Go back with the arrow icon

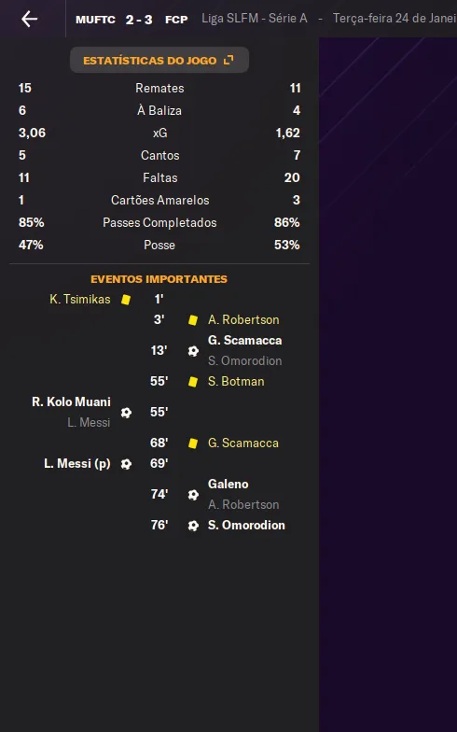(x=30, y=19)
